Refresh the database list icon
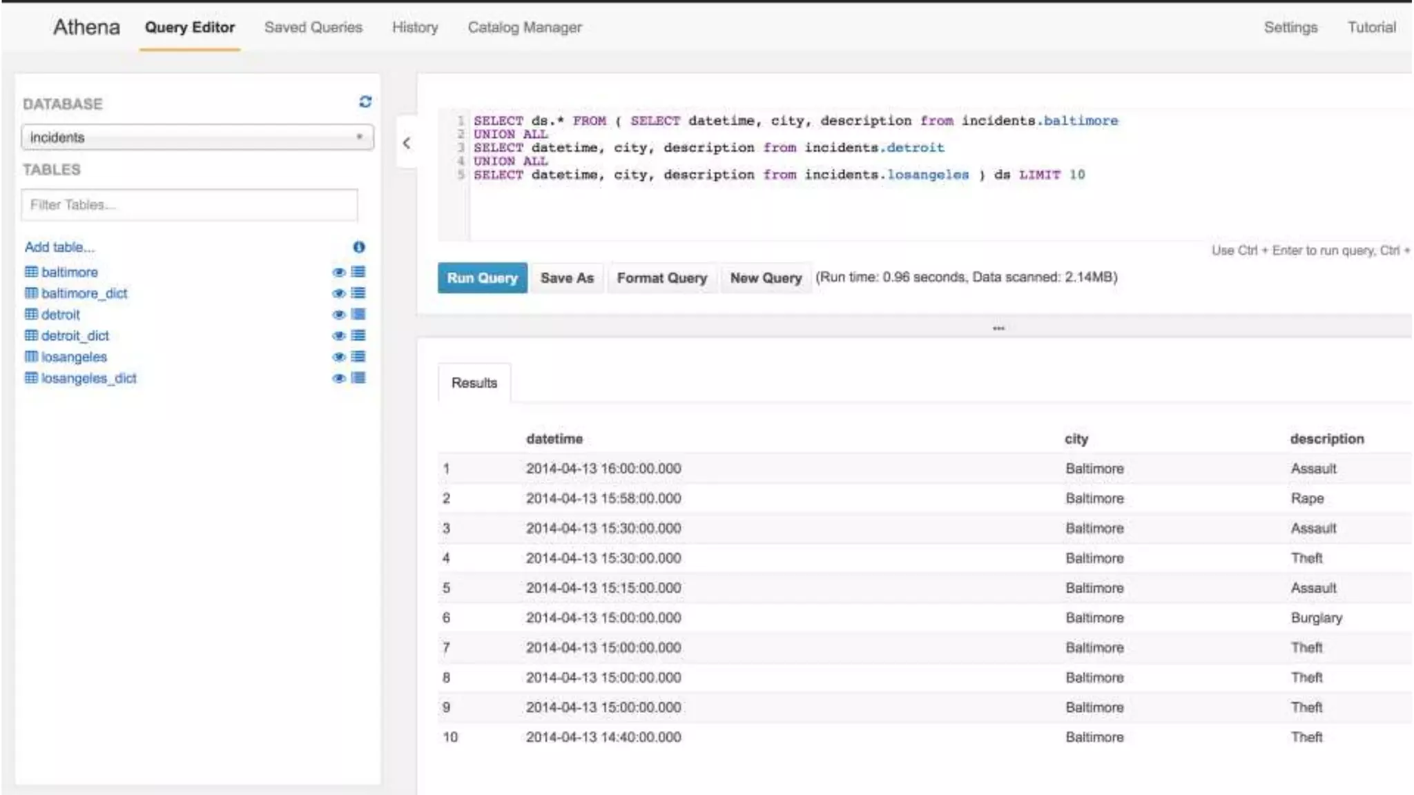Viewport: 1414px width, 795px height. pos(365,102)
